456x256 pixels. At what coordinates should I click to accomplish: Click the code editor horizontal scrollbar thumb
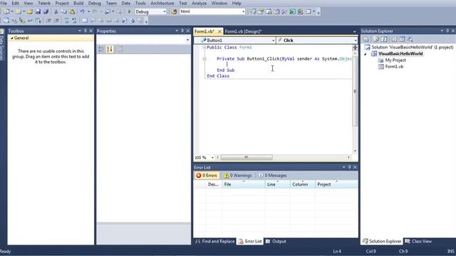tap(247, 157)
